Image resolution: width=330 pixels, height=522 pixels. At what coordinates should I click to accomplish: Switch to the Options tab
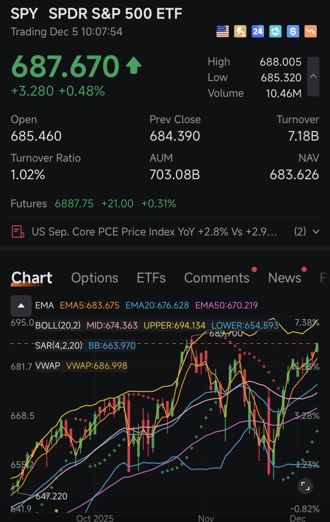(x=95, y=278)
